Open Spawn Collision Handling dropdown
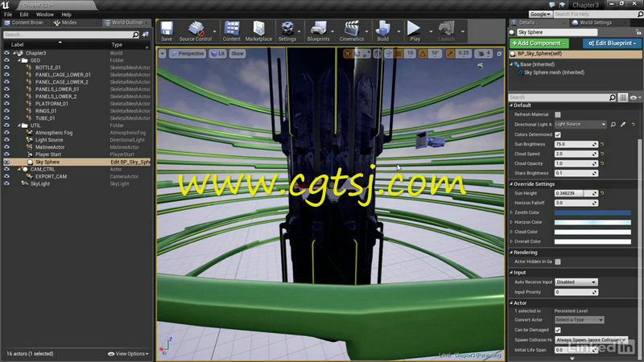Viewport: 644px width, 362px height. [592, 339]
